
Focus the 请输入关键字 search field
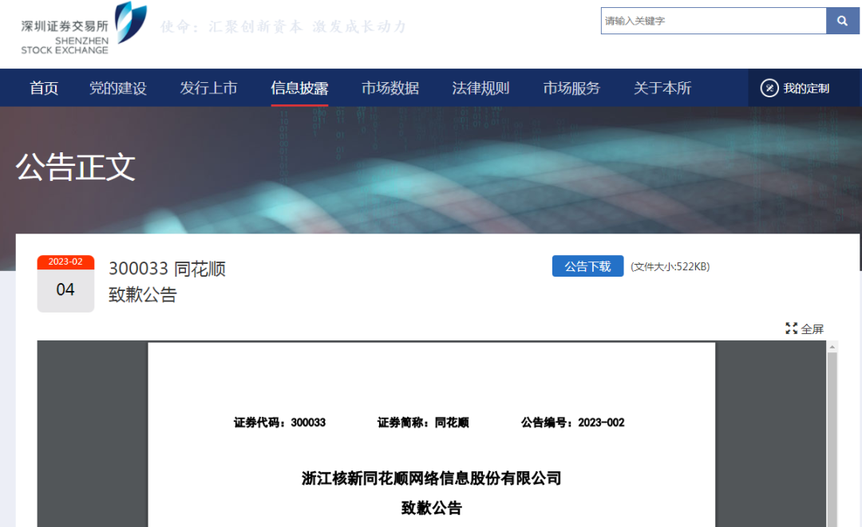713,21
